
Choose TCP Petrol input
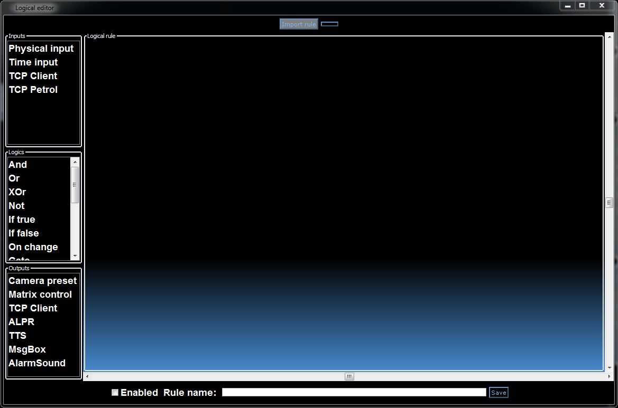(x=33, y=90)
